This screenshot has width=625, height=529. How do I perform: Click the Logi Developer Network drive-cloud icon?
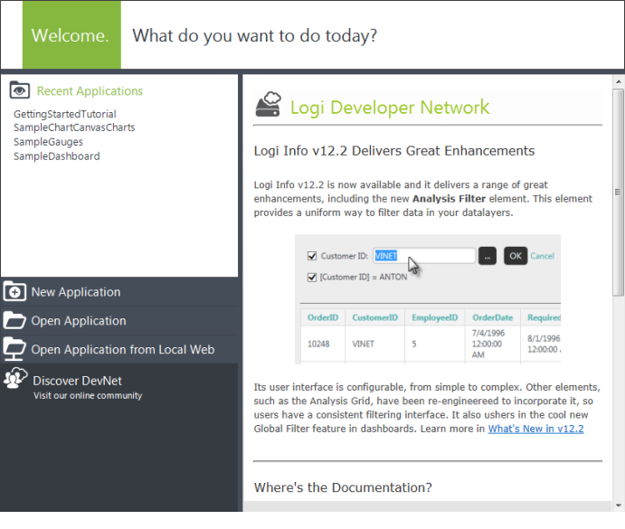coord(269,105)
